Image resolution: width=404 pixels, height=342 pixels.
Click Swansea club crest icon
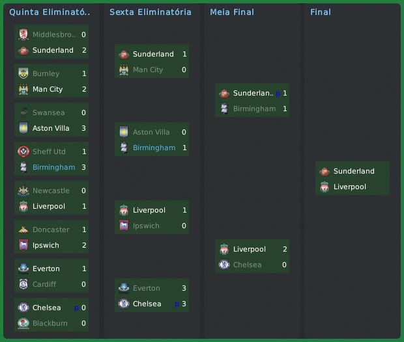23,112
